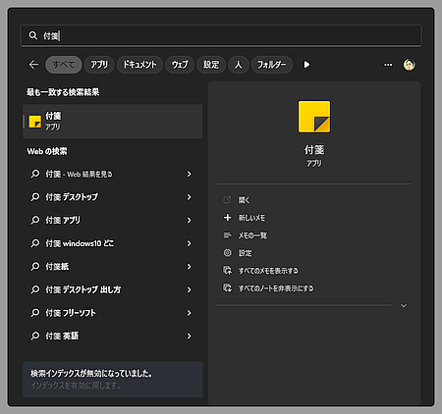442x414 pixels.
Task: Expand arrow for 付箋 フリーソフト
Action: tap(189, 313)
